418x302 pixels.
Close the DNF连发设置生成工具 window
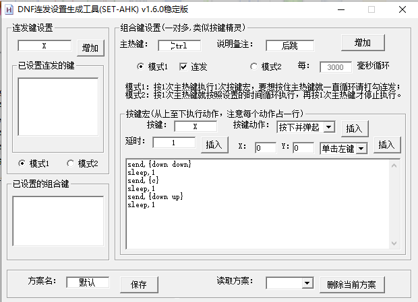402,10
